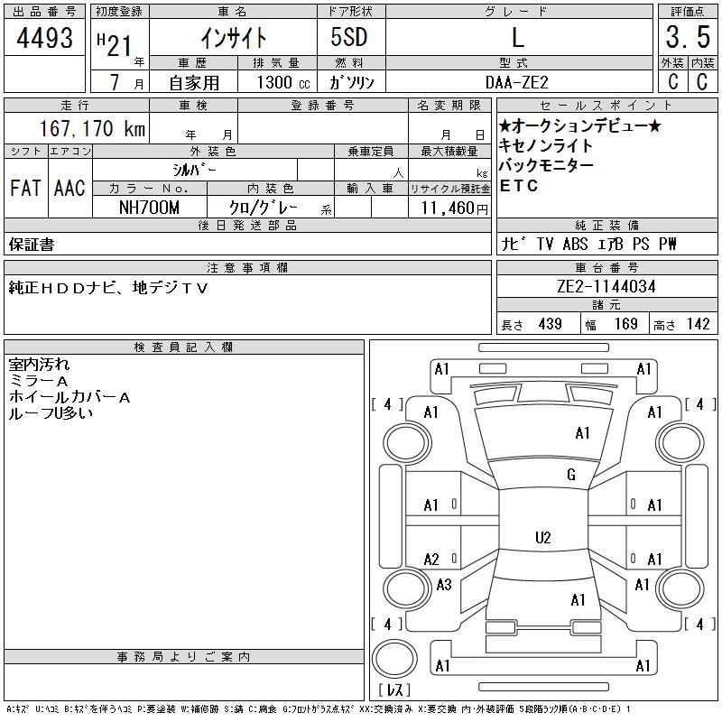This screenshot has width=722, height=722.
Task: Select the 自家用 vehicle history value
Action: pos(194,83)
